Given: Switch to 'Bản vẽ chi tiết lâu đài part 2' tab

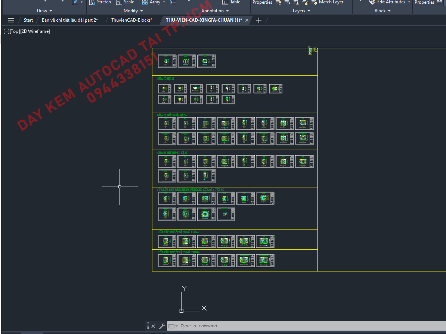Looking at the screenshot, I should point(70,20).
